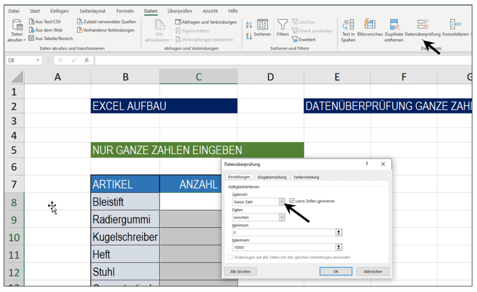Select the Einstellungen dialog tab
This screenshot has width=477, height=292.
(239, 177)
